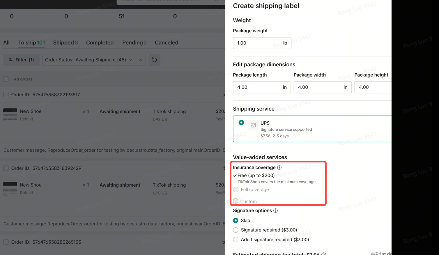439x255 pixels.
Task: Select Signature required ($3.00) option
Action: pos(236,230)
